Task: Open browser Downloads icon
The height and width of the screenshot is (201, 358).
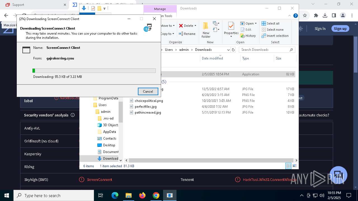Action: point(325,16)
